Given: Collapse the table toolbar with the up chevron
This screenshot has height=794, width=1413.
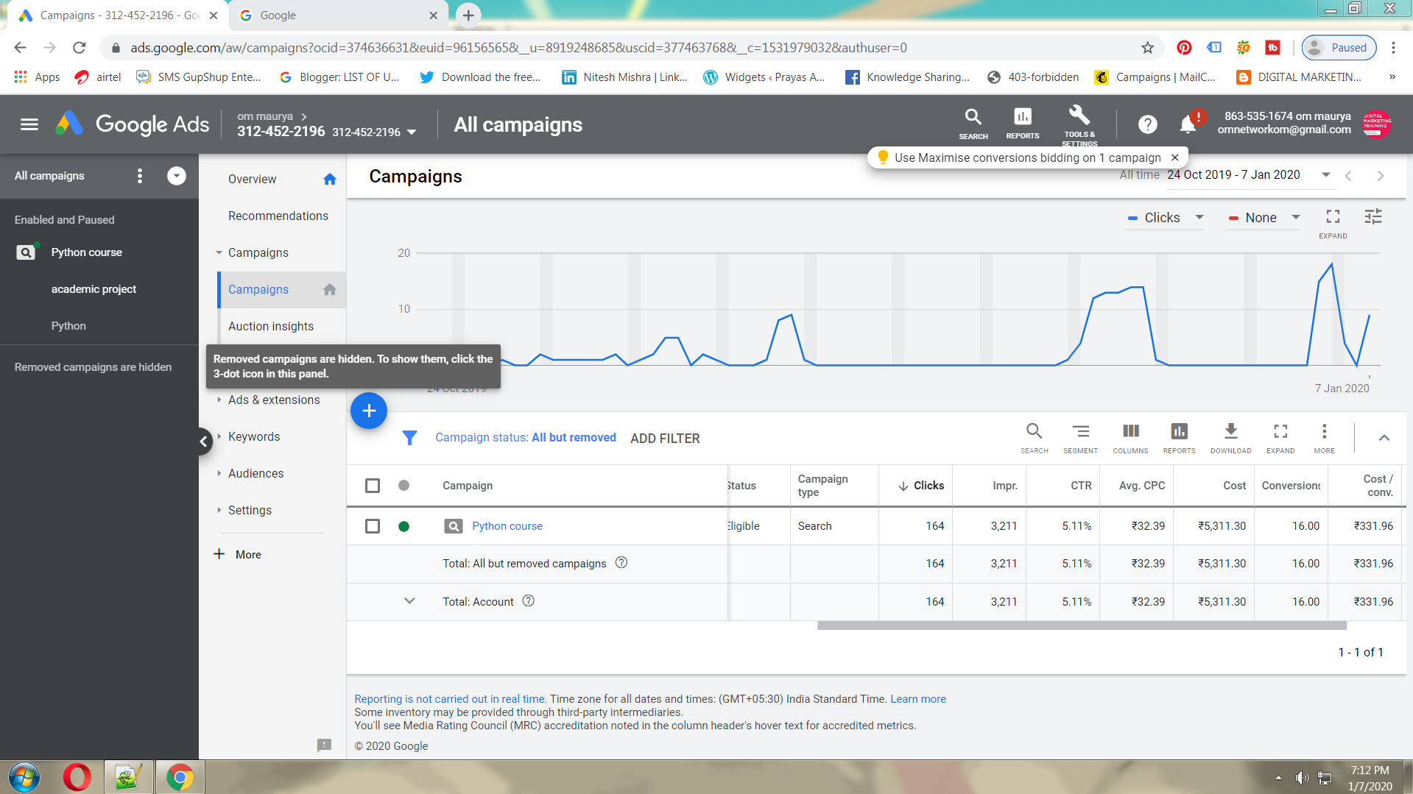Looking at the screenshot, I should (1384, 438).
